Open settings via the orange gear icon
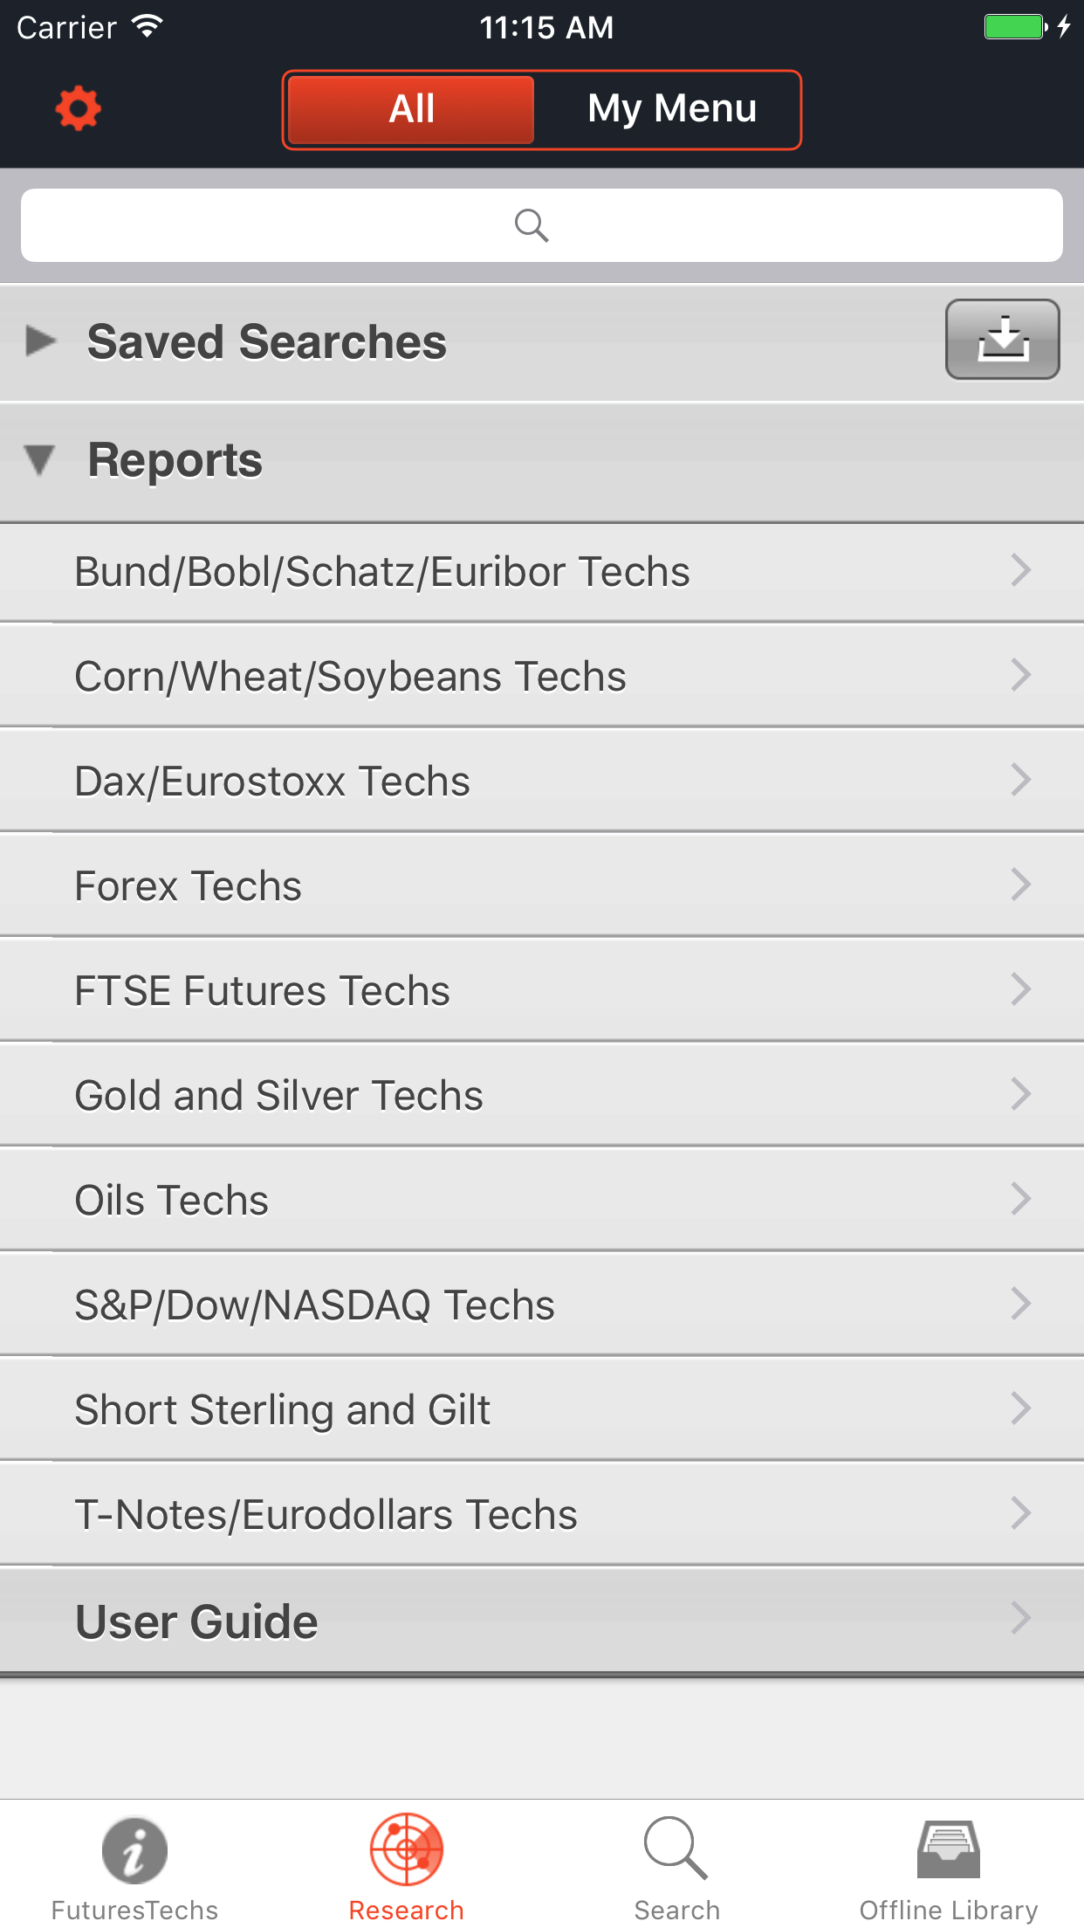 (x=78, y=109)
